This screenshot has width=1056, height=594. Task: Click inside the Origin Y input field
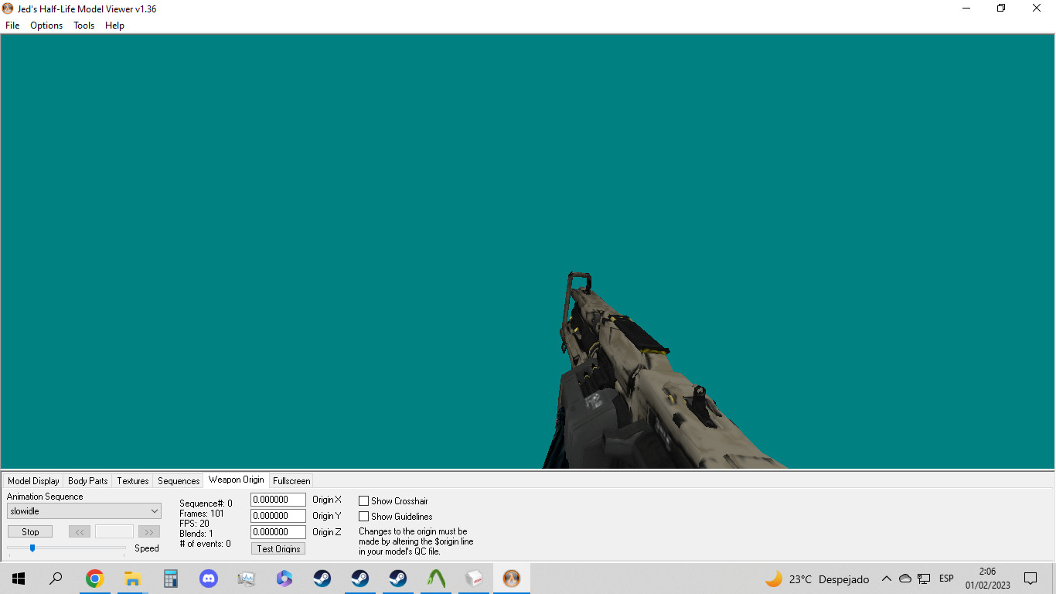coord(278,515)
